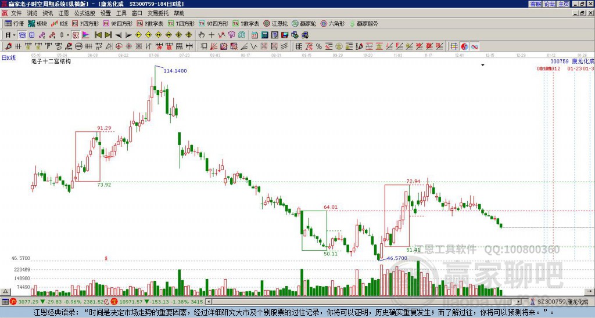Select the percent % retracement tool
Viewport: 595px width, 318px height.
pyautogui.click(x=319, y=46)
